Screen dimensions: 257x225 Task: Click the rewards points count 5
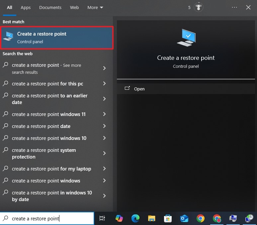pyautogui.click(x=189, y=8)
